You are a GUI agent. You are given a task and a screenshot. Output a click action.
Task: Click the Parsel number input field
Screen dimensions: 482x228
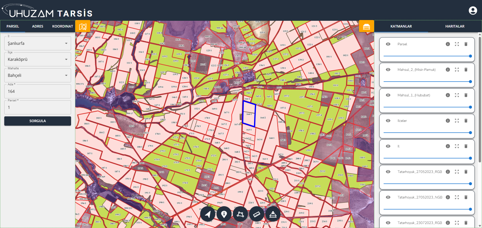tap(38, 107)
